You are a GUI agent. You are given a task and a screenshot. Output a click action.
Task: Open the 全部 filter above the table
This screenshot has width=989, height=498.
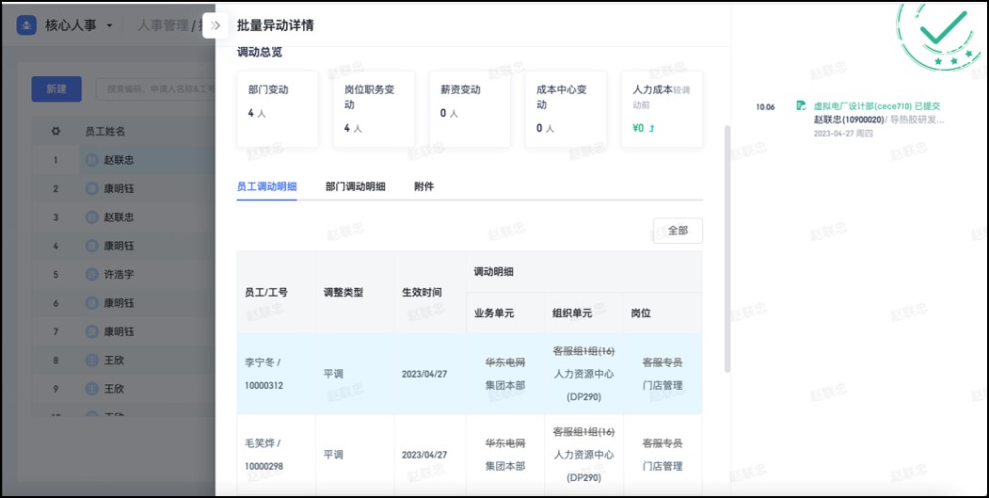678,231
